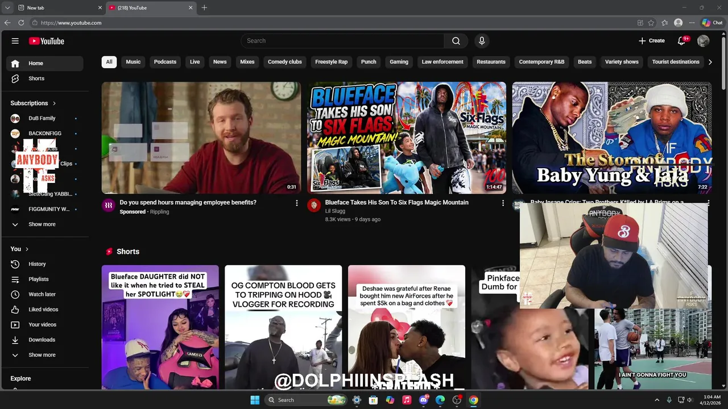Open the browser apps grid icon in address bar

tap(640, 23)
